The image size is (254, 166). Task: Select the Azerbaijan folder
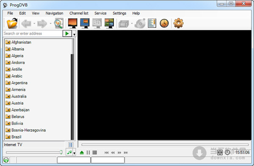[x=17, y=110]
